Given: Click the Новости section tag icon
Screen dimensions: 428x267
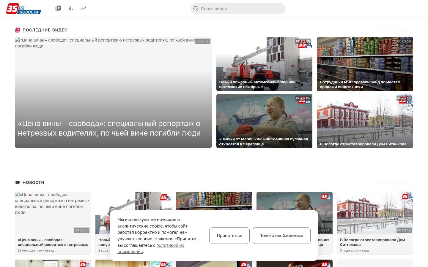Looking at the screenshot, I should [x=18, y=182].
